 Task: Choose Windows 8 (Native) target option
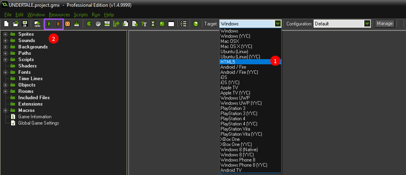pos(250,150)
